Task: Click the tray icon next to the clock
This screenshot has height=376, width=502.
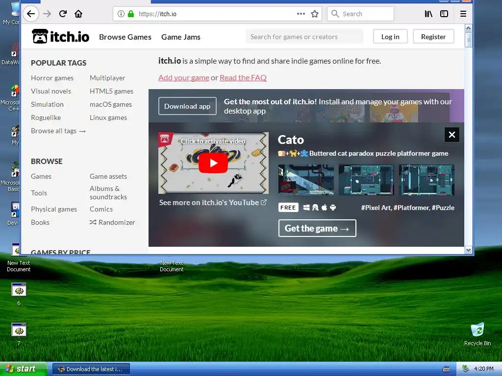Action: tap(466, 369)
